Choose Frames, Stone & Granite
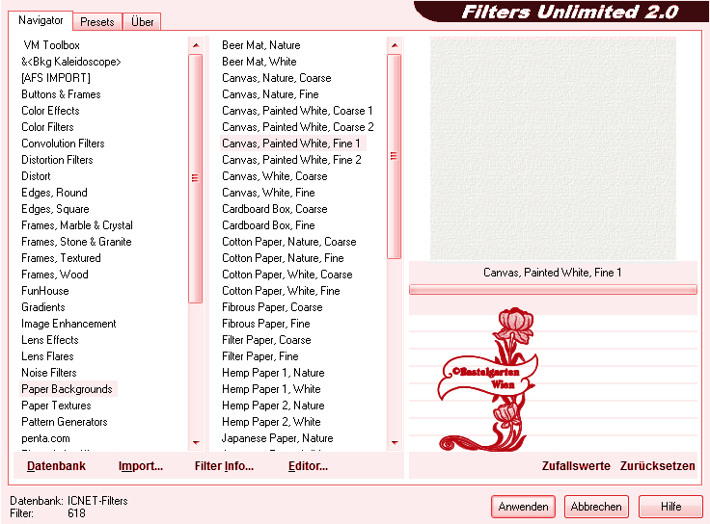 (76, 242)
